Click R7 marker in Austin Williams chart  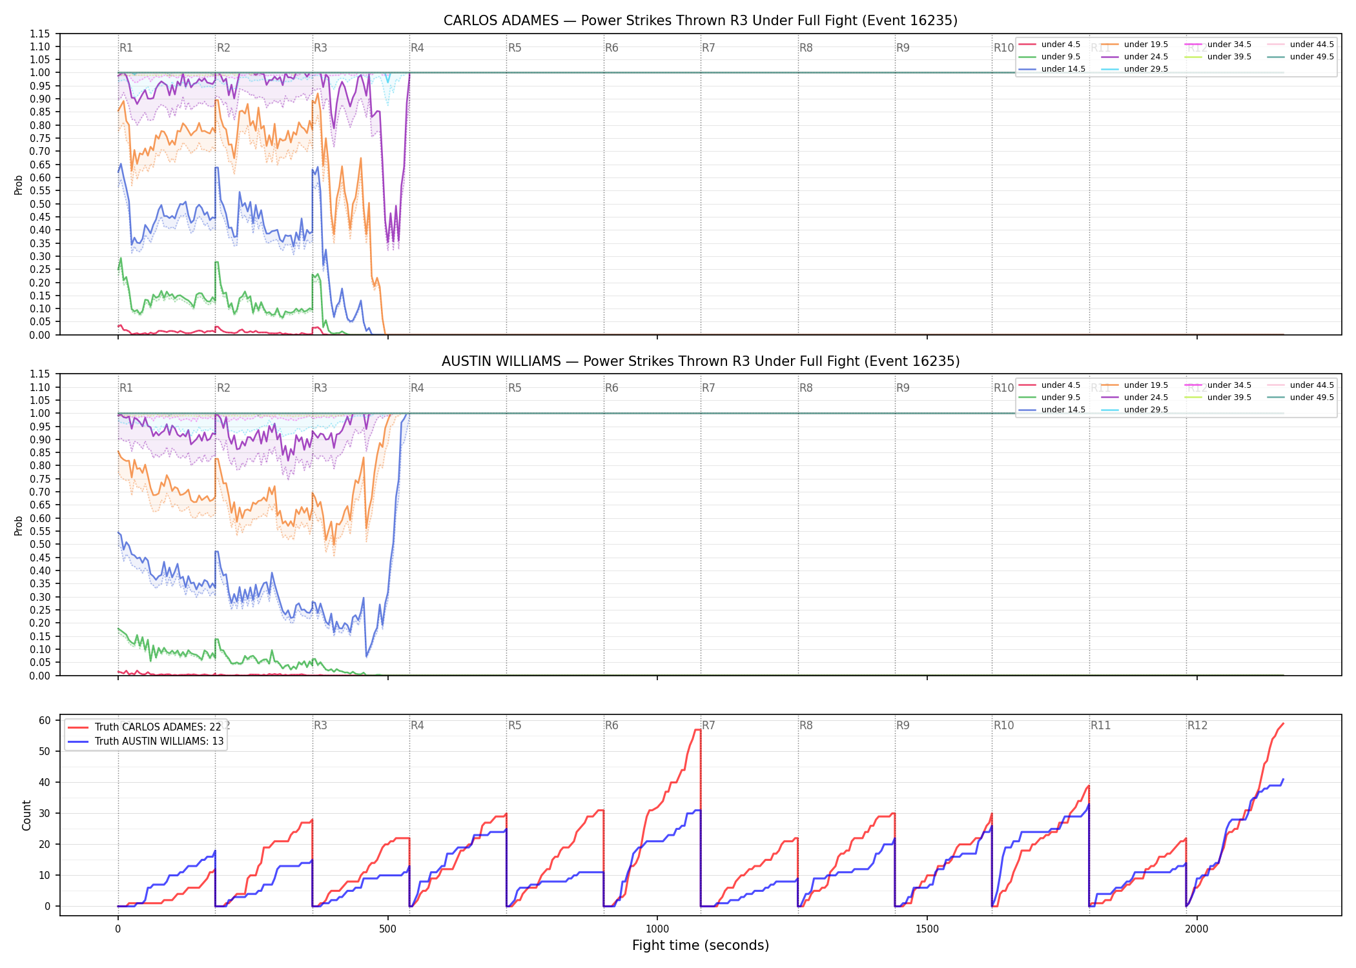point(708,388)
